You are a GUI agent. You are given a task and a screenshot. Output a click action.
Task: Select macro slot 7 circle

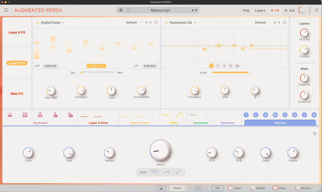point(304,115)
